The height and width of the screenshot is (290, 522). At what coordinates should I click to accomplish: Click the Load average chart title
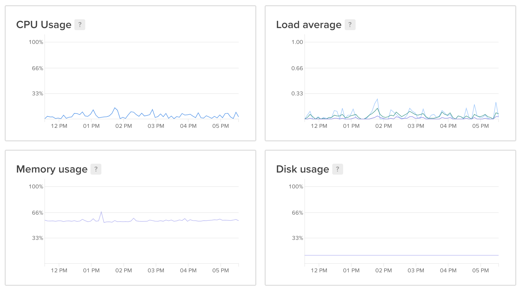coord(309,25)
